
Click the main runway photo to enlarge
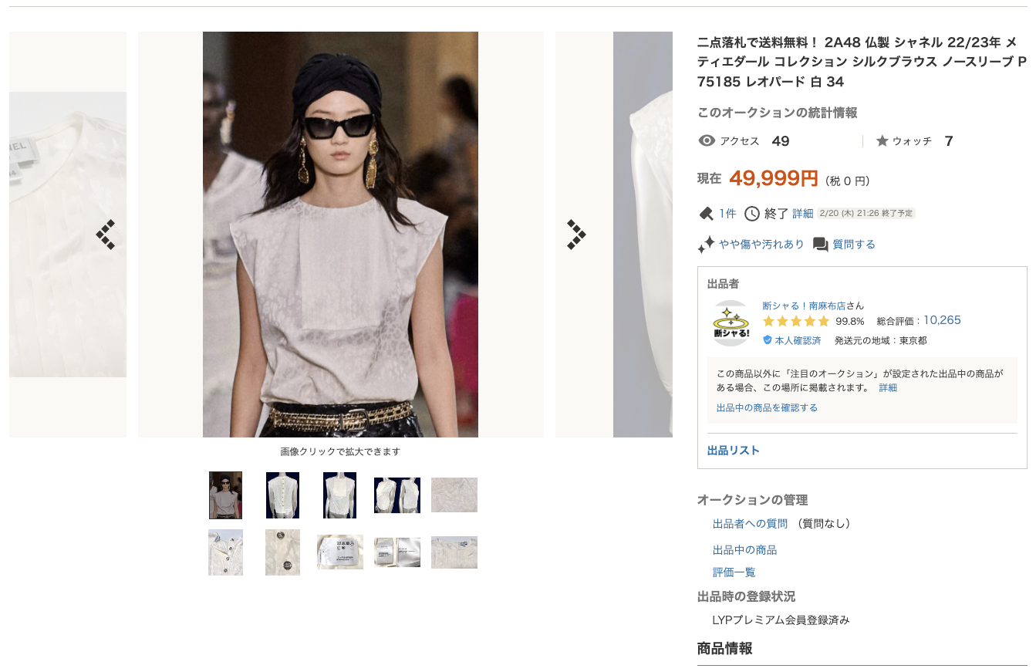(x=340, y=235)
